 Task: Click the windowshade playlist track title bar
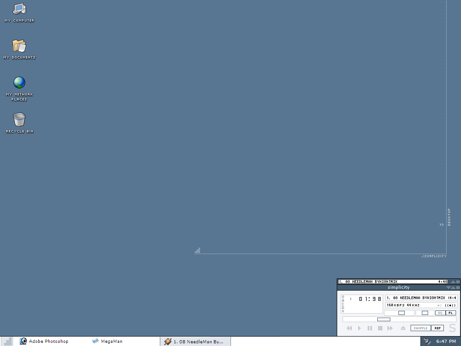pyautogui.click(x=393, y=282)
